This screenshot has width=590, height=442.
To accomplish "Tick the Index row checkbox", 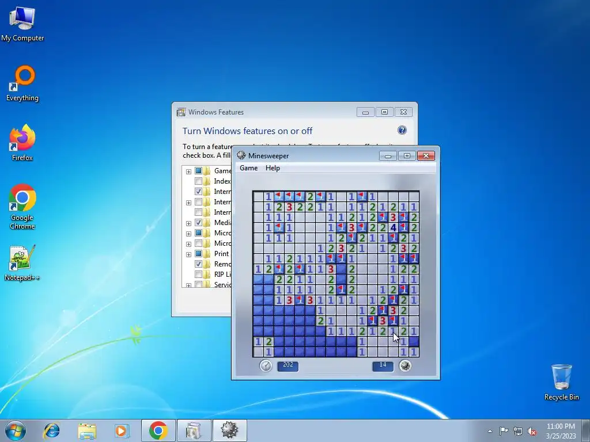I will (198, 181).
